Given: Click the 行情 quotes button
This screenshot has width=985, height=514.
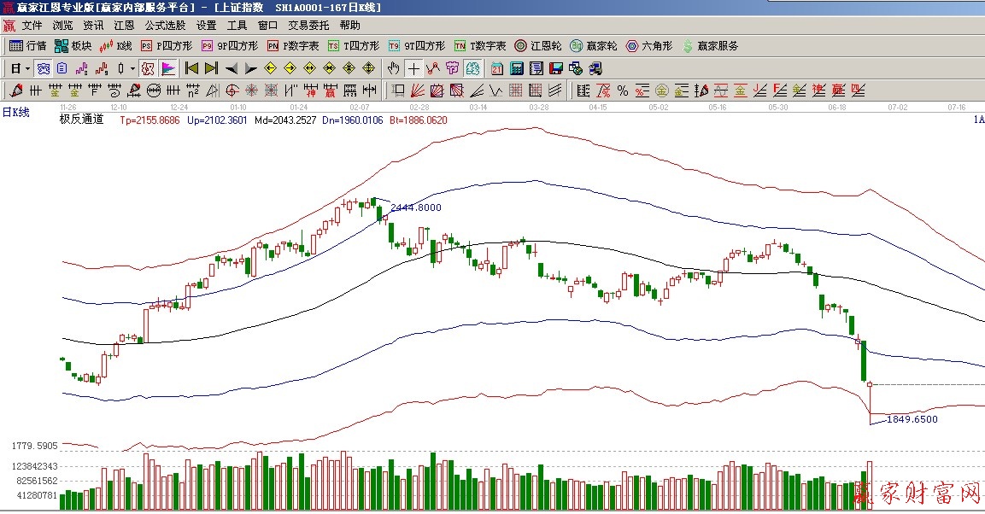Looking at the screenshot, I should click(x=27, y=46).
